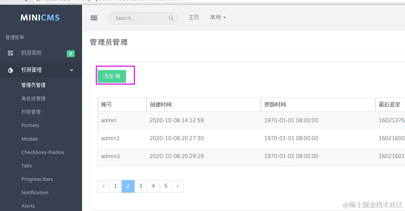Click creation time 2020-10-08 14:12:59
The image size is (405, 211).
pyautogui.click(x=177, y=120)
